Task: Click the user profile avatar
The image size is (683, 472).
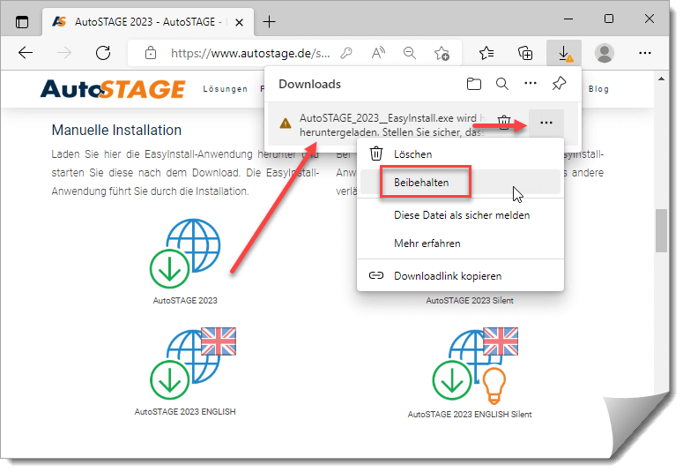Action: 604,53
